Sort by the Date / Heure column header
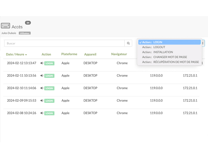Image resolution: width=208 pixels, height=158 pixels. pos(16,54)
